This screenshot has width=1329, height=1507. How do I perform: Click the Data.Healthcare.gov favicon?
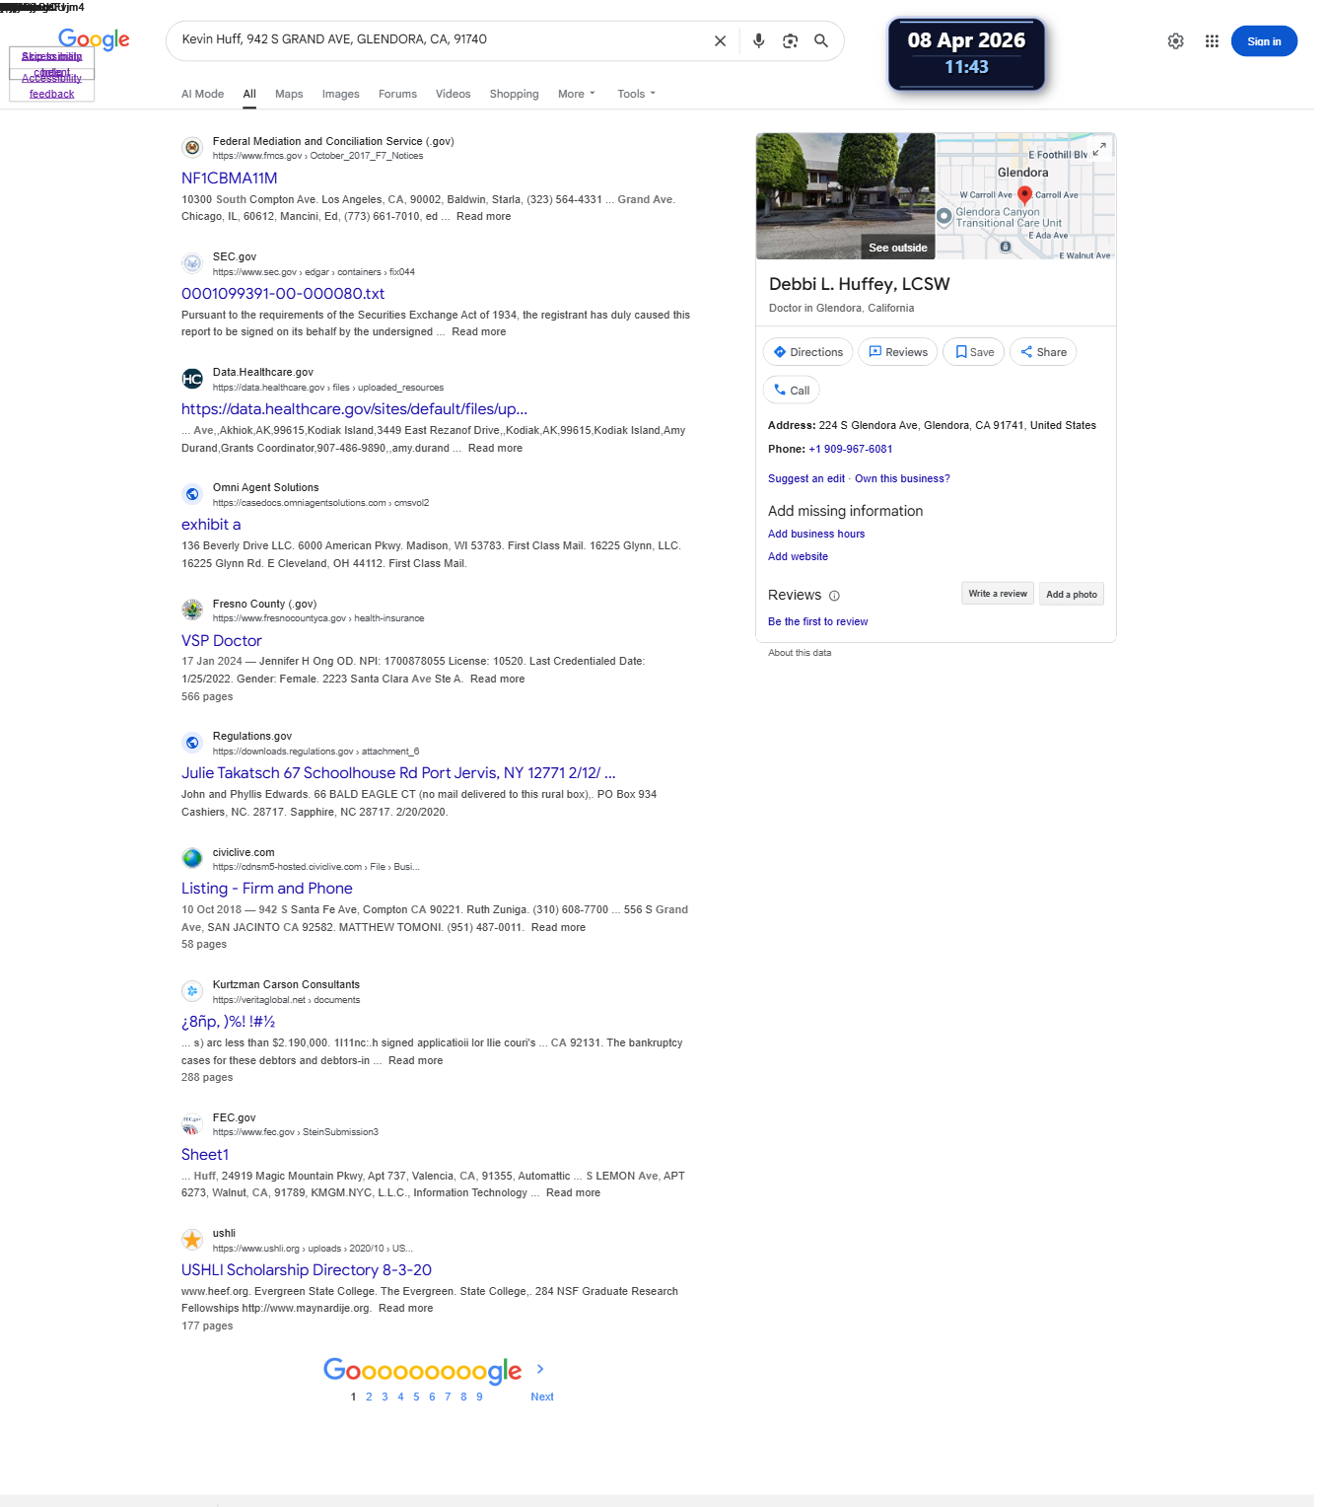[x=192, y=379]
